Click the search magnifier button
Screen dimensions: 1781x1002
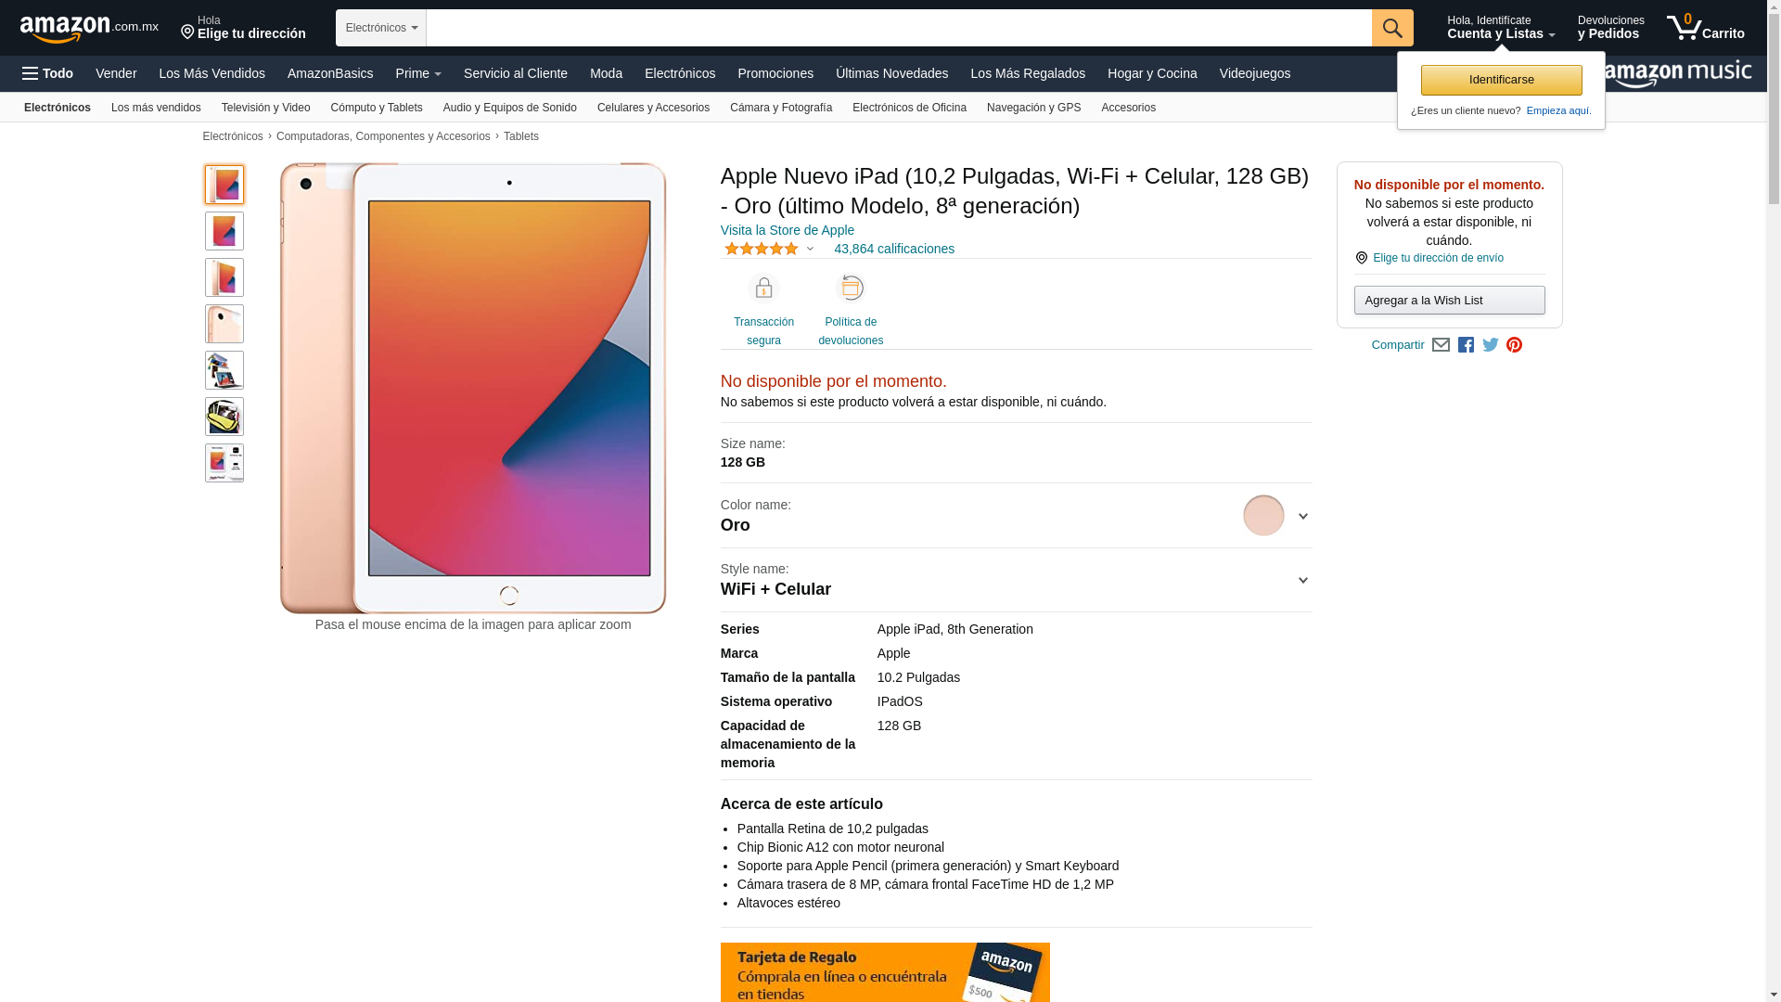(x=1392, y=28)
